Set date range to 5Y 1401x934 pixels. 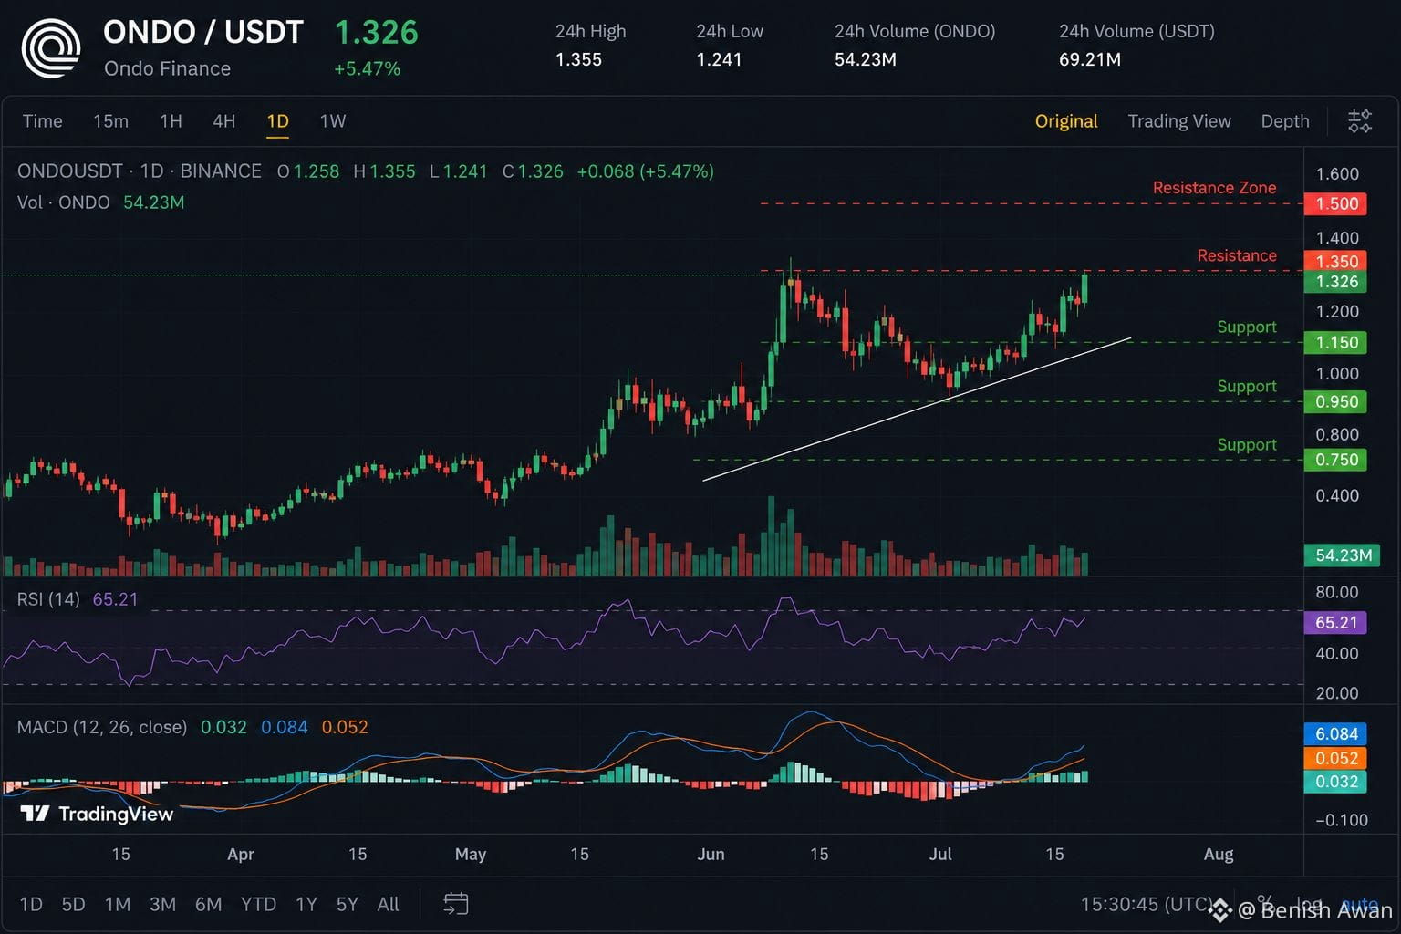point(347,904)
